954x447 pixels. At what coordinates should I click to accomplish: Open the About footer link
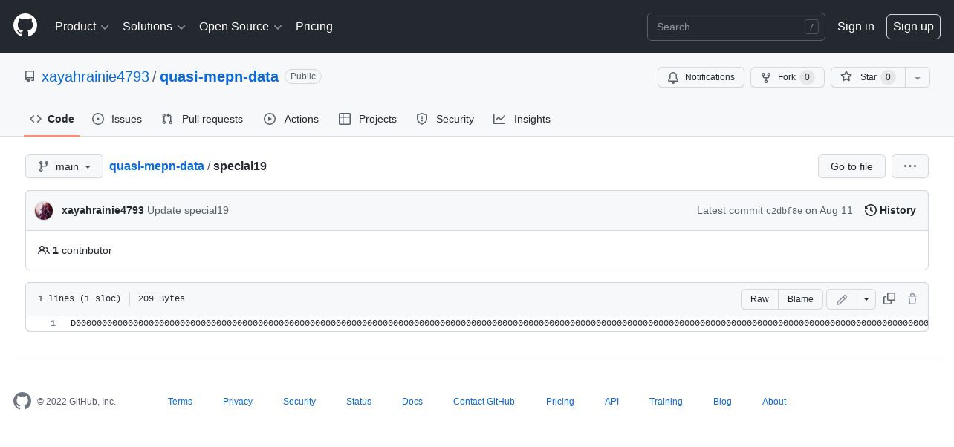(x=774, y=402)
